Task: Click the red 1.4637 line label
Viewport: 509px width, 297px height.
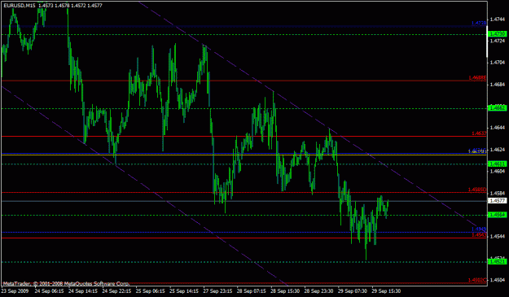Action: coord(479,133)
